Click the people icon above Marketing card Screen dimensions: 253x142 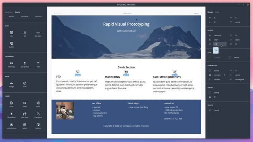pyautogui.click(x=126, y=72)
